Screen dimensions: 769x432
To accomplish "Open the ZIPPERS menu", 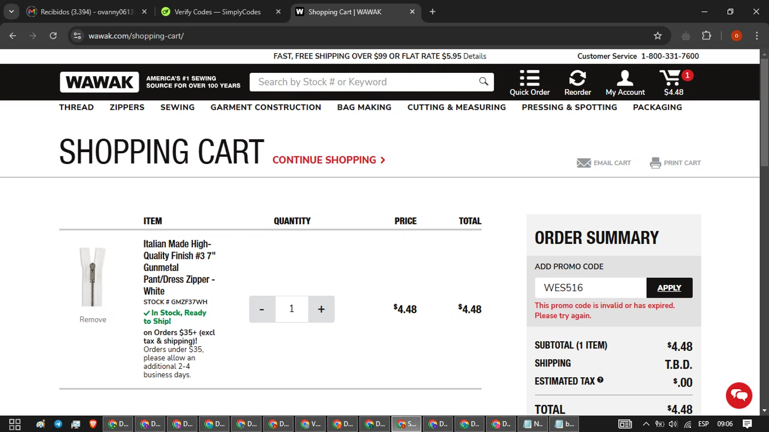I will pos(127,107).
